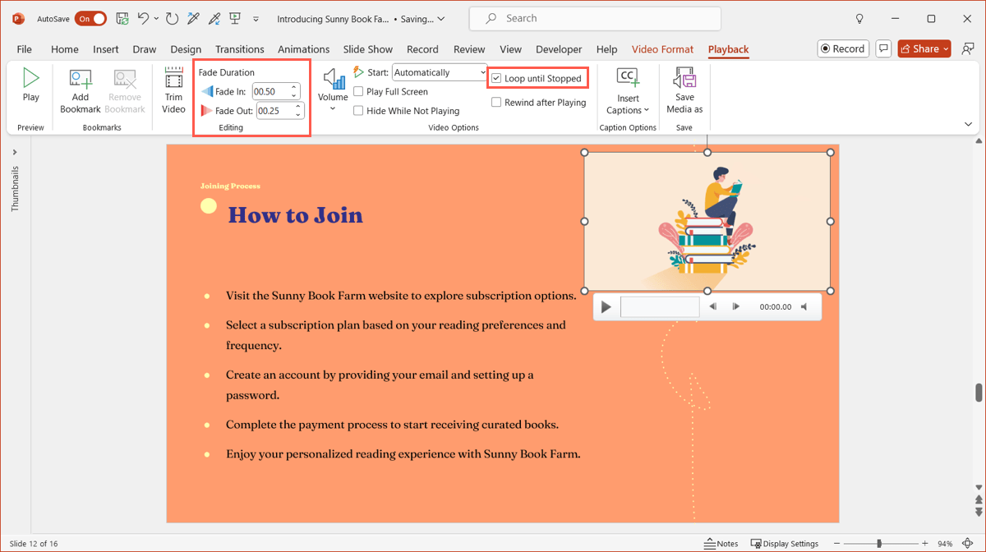986x552 pixels.
Task: Click Insert Captions CC icon
Action: tap(628, 79)
